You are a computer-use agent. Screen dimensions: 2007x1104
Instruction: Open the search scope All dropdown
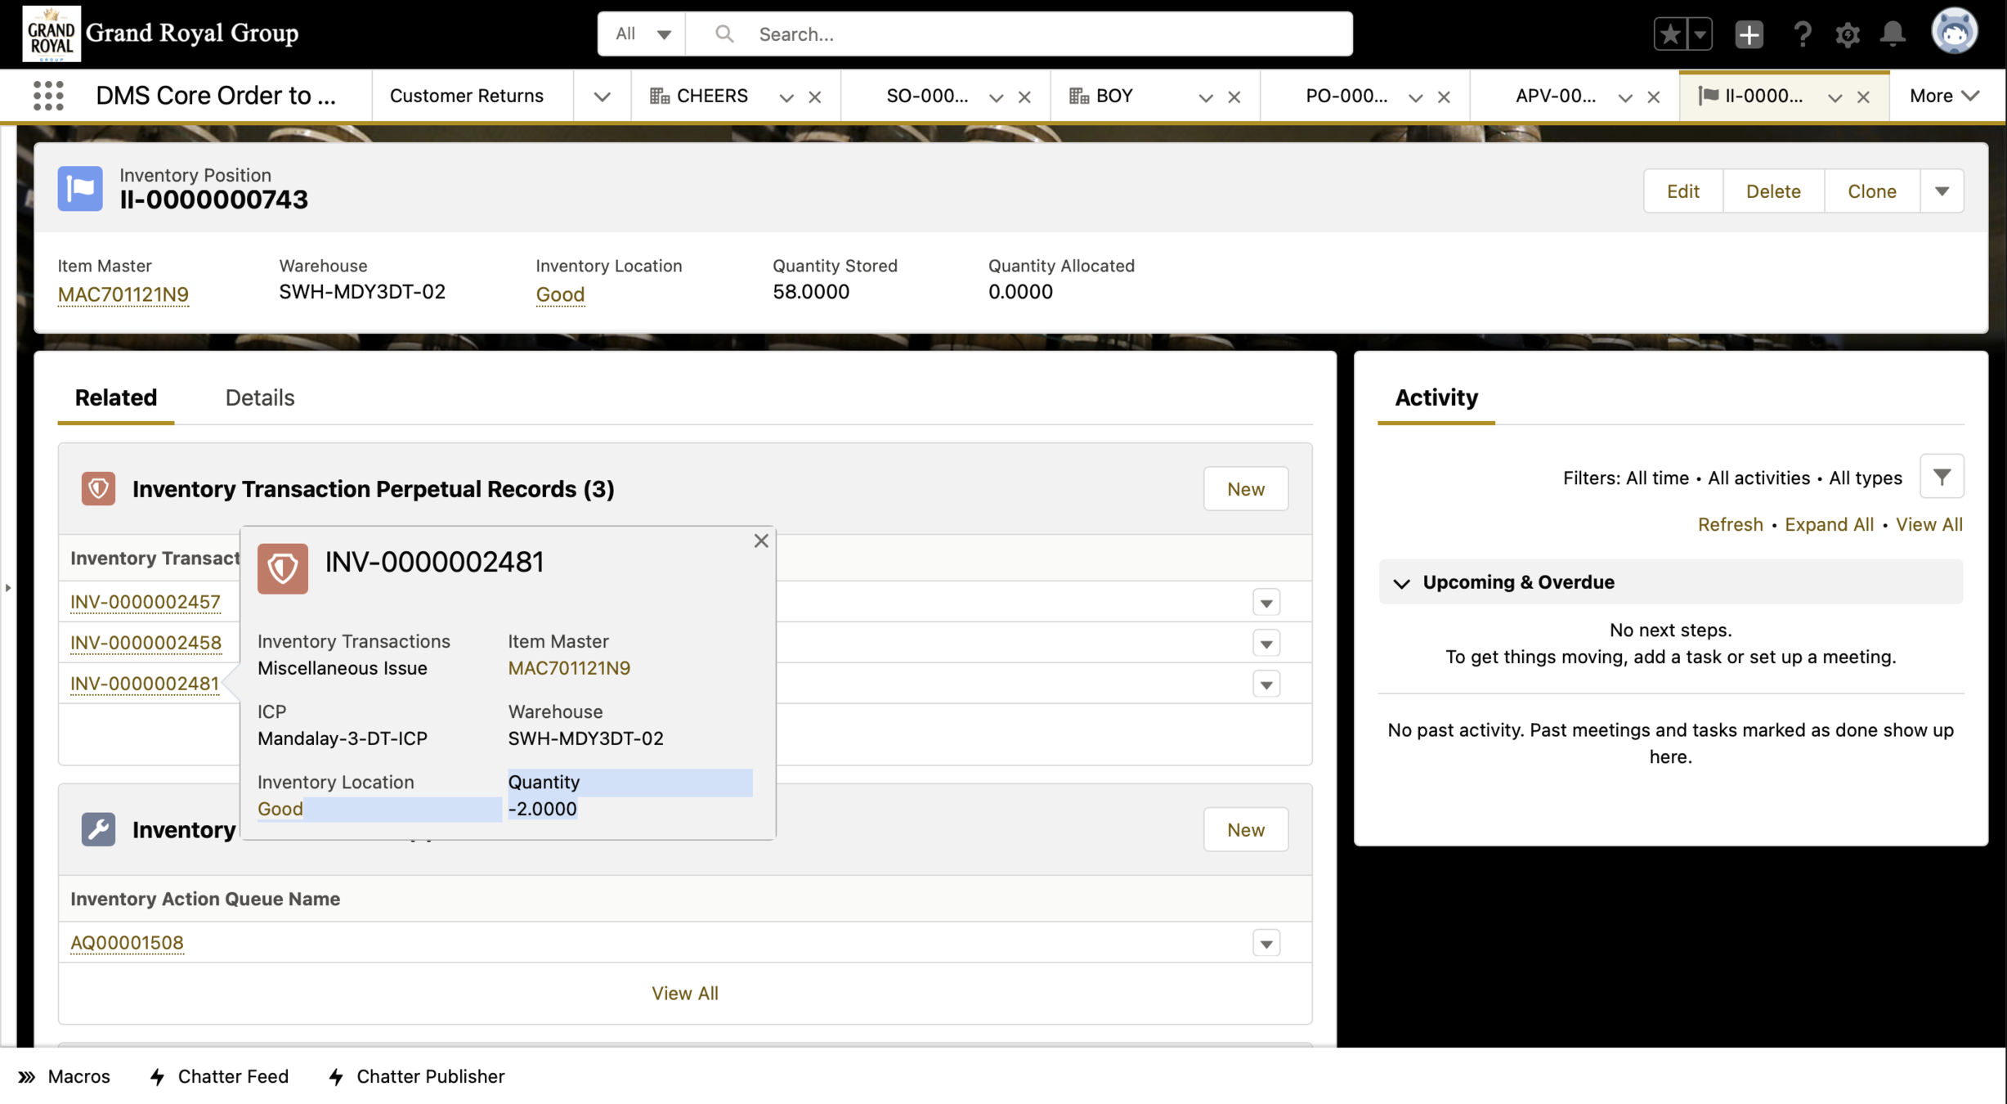[x=643, y=34]
